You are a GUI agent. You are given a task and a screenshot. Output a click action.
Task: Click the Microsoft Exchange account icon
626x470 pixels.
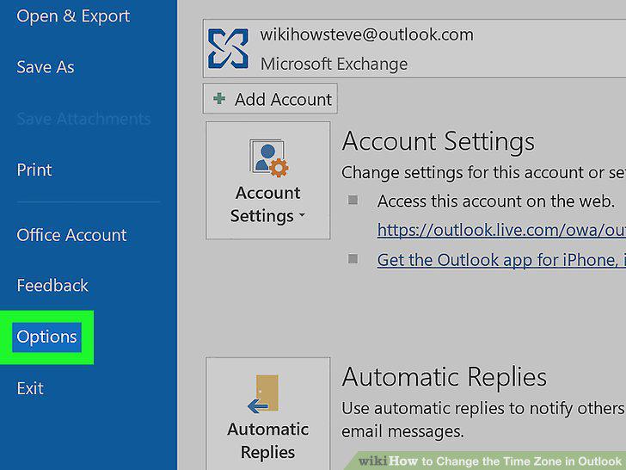(228, 48)
